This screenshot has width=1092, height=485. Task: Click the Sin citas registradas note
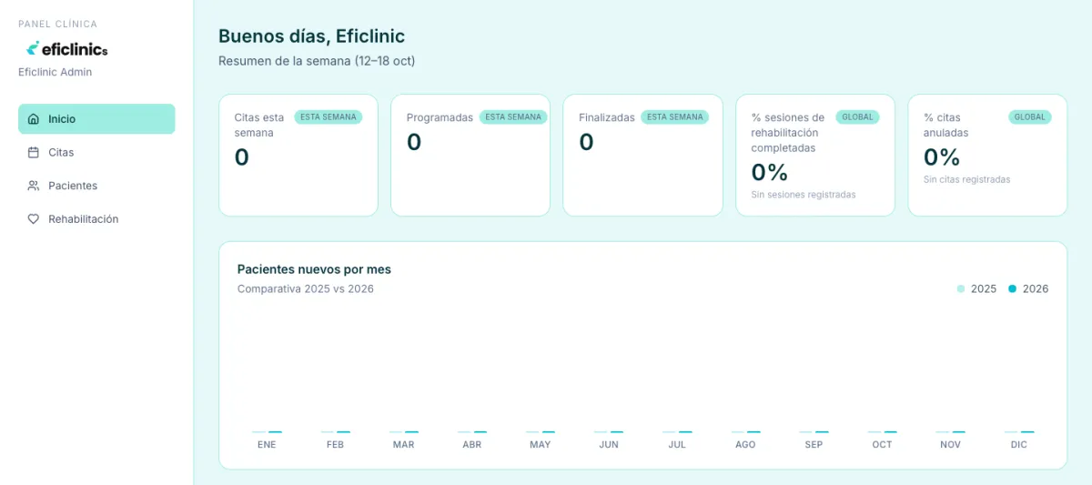[x=966, y=179]
